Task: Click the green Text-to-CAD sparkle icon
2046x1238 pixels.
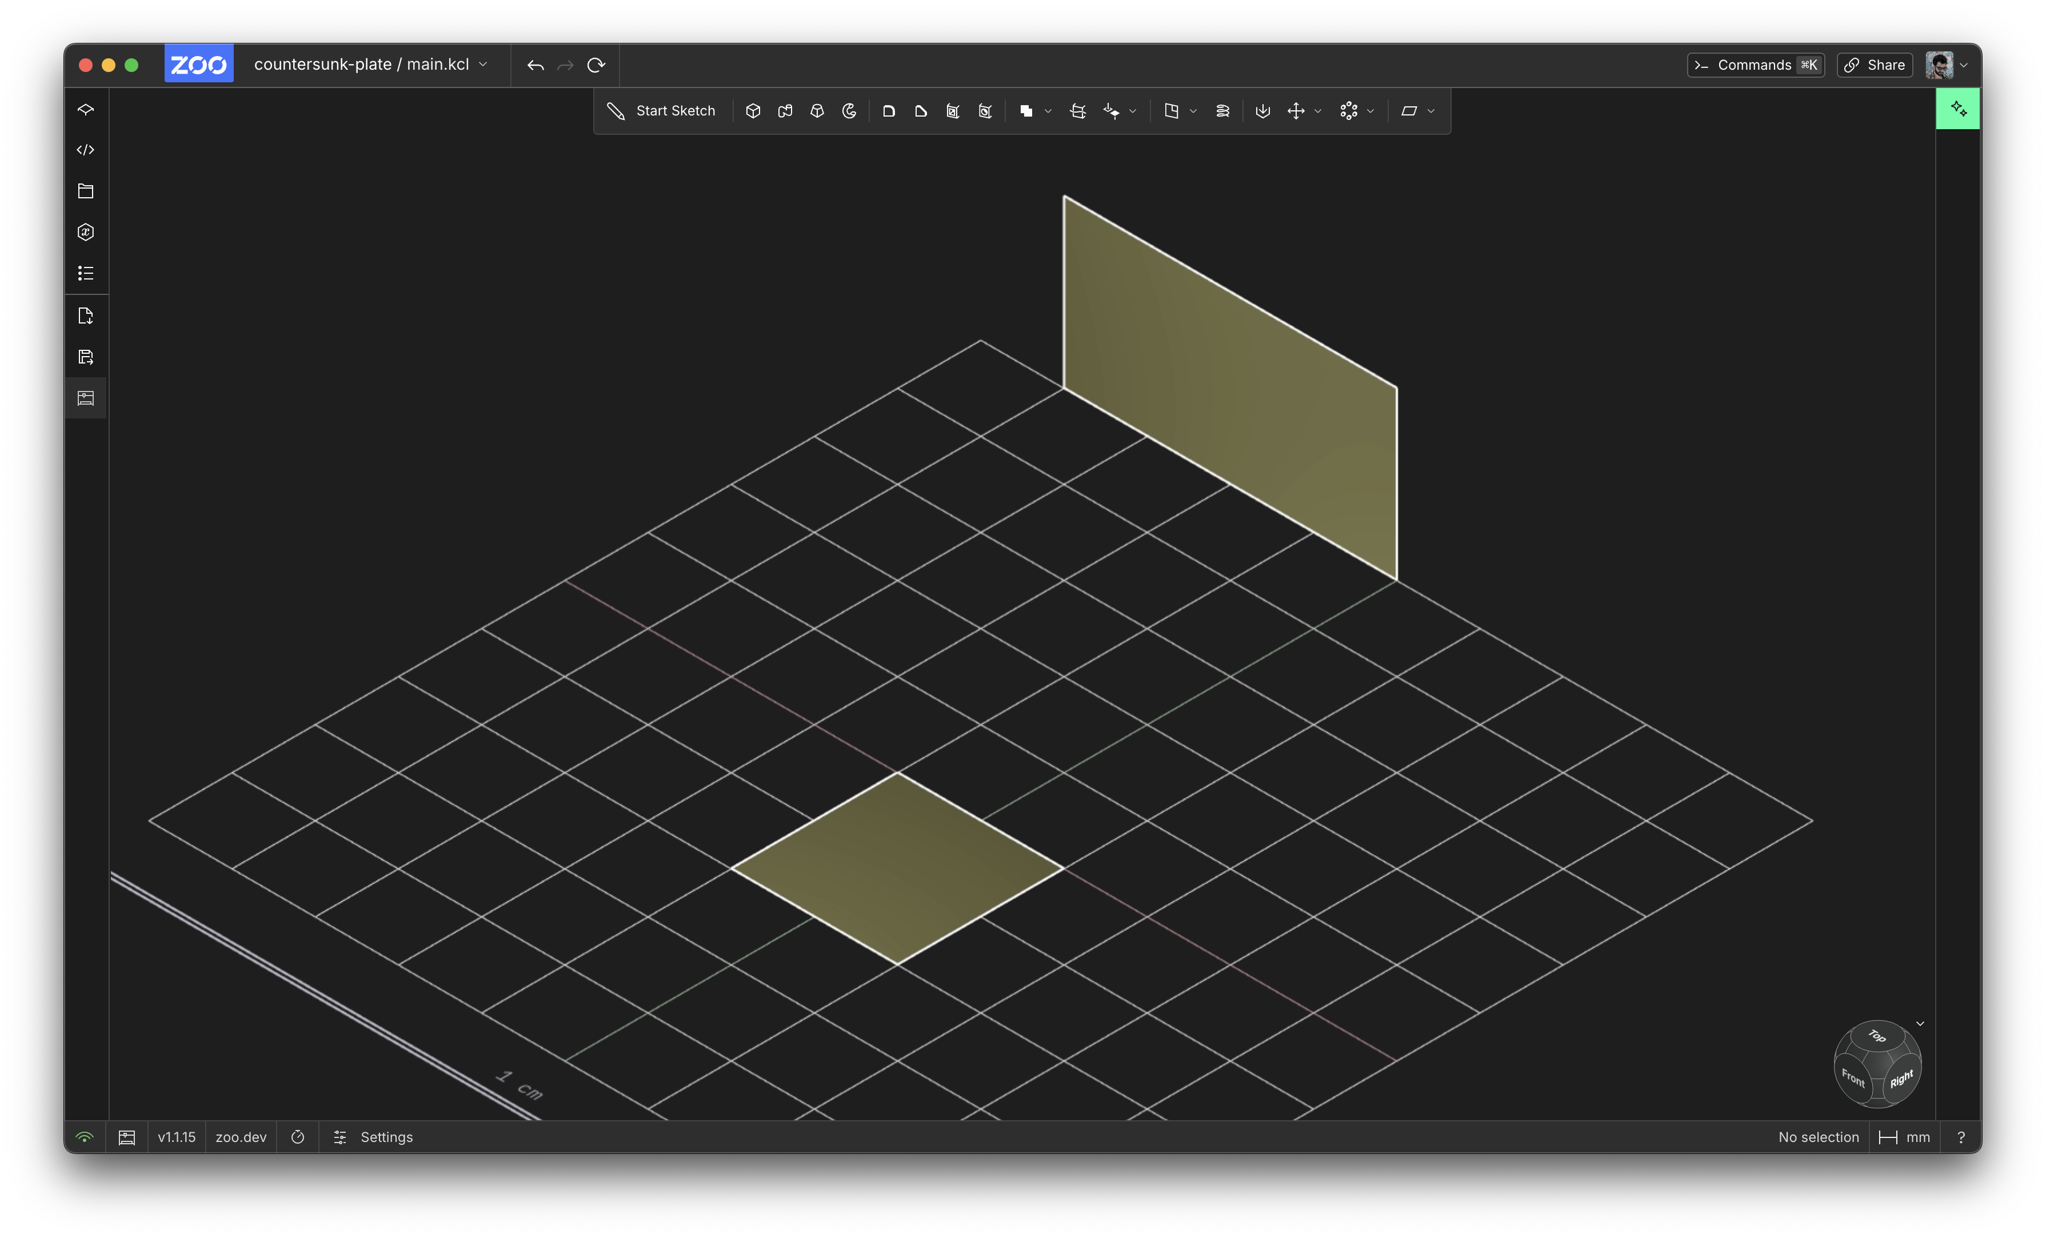Action: 1957,108
